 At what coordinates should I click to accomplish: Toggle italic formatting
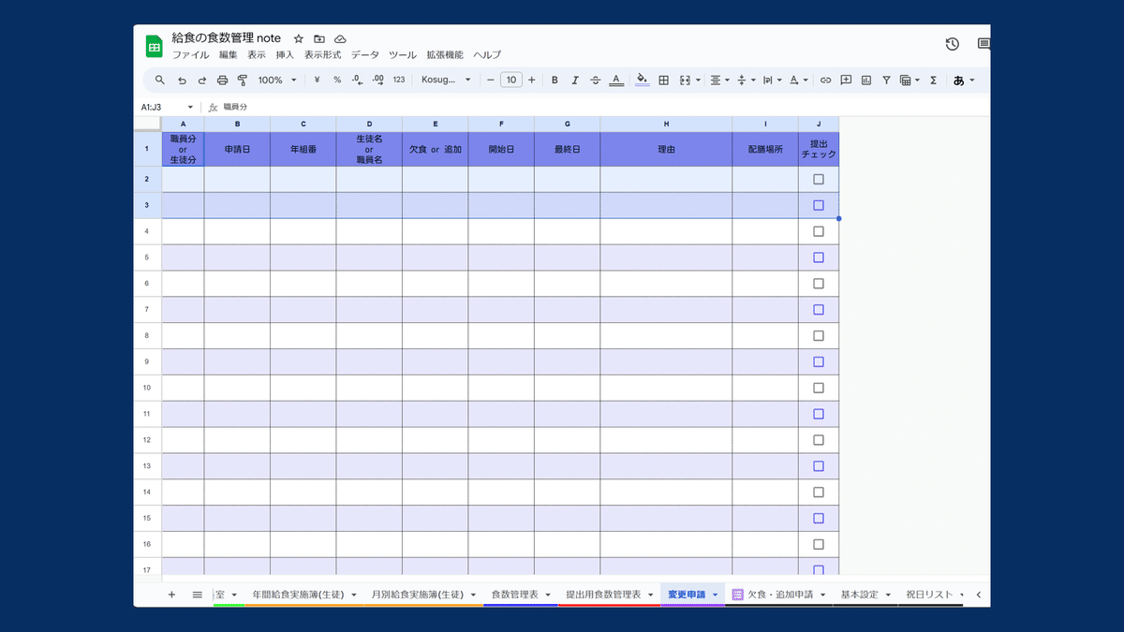click(x=575, y=81)
